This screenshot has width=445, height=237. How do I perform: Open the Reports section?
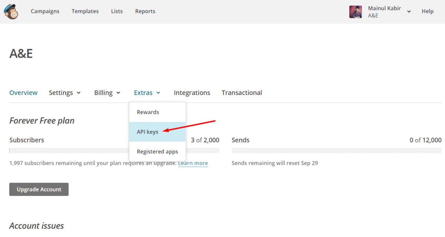(145, 11)
